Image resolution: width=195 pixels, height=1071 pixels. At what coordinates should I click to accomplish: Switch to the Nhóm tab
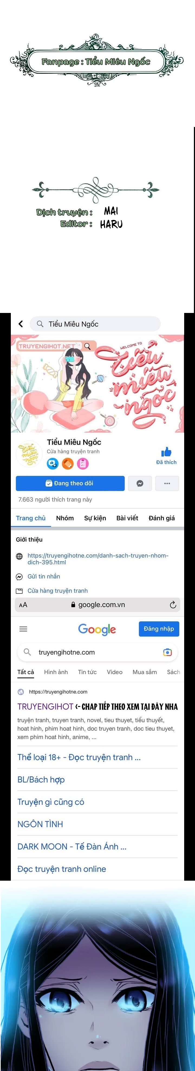tap(65, 518)
